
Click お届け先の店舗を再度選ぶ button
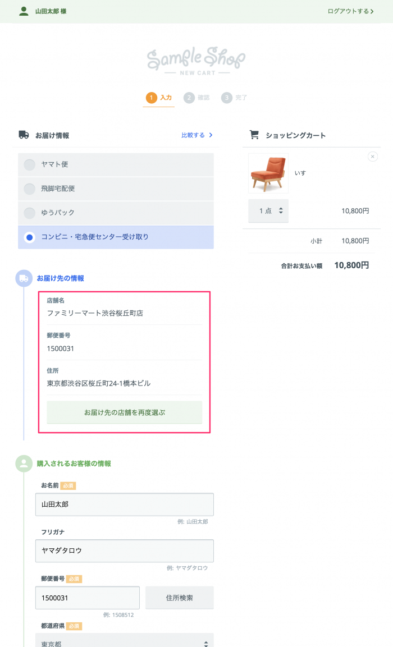coord(124,412)
